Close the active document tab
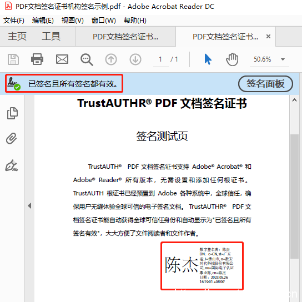Image resolution: width=302 pixels, height=302 pixels. tap(268, 37)
